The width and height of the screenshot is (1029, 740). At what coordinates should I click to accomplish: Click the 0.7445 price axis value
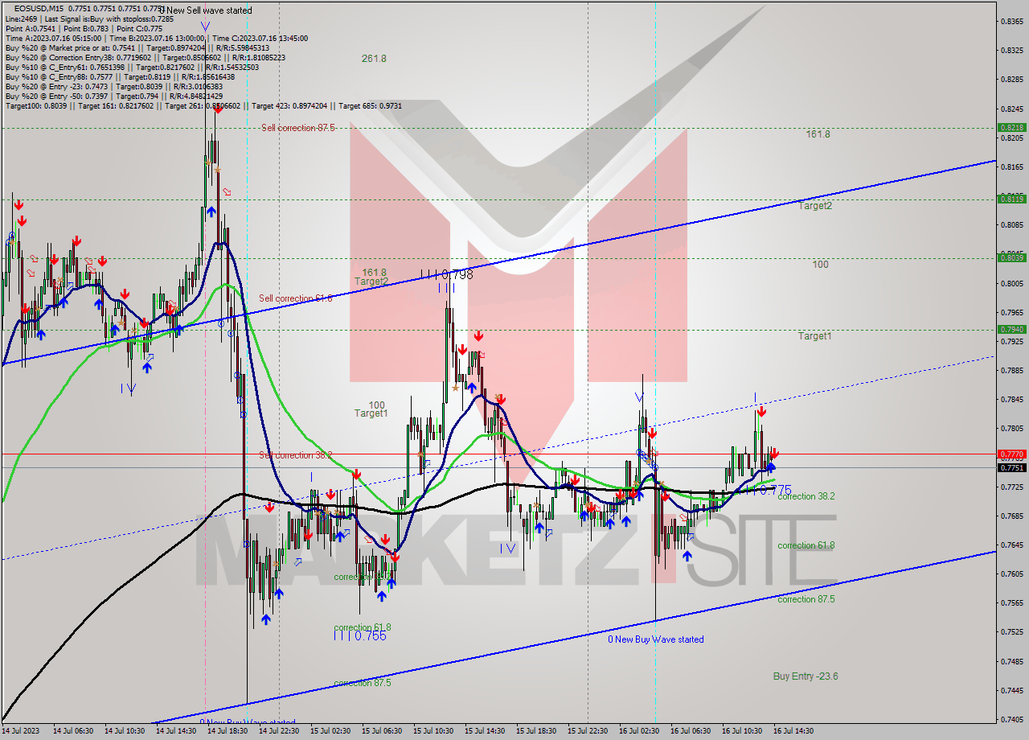1011,690
